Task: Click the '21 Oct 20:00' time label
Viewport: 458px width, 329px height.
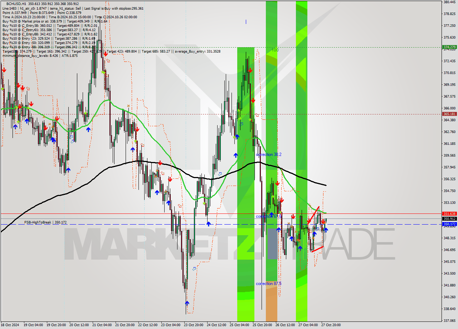Action: pos(125,325)
